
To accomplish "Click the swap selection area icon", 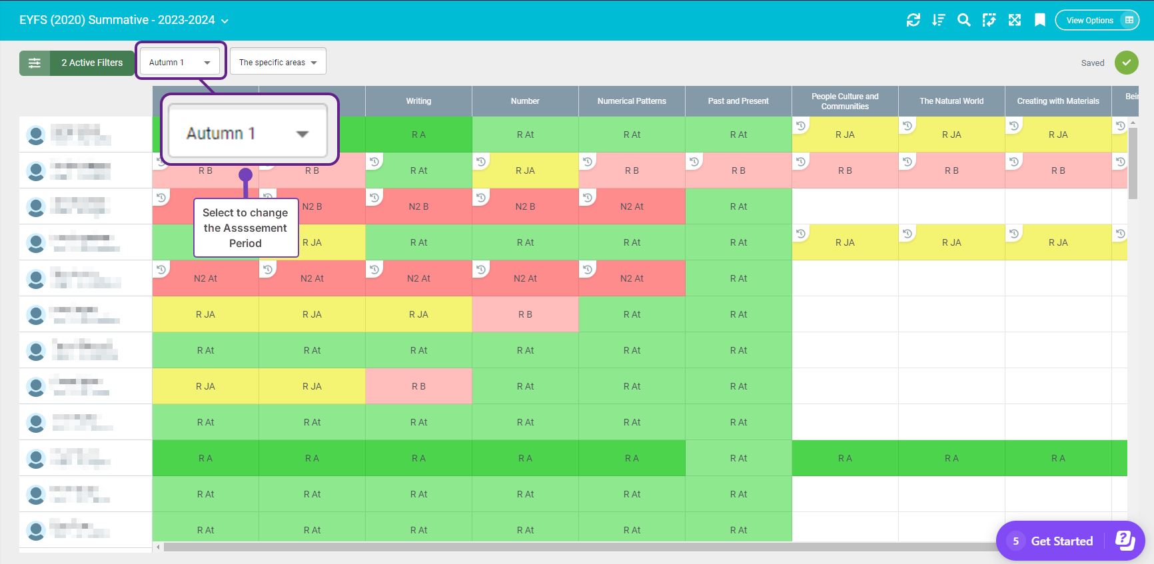I will coord(989,20).
